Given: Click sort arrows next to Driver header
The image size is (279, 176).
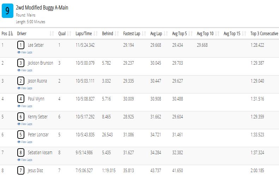Looking at the screenshot, I should [51, 33].
